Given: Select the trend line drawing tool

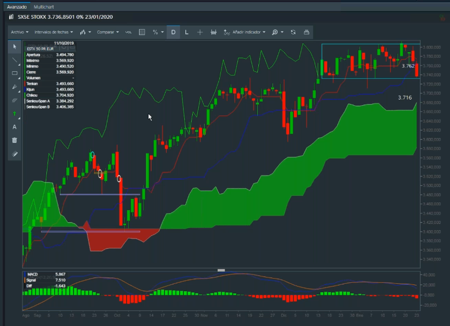Looking at the screenshot, I should coord(15,60).
